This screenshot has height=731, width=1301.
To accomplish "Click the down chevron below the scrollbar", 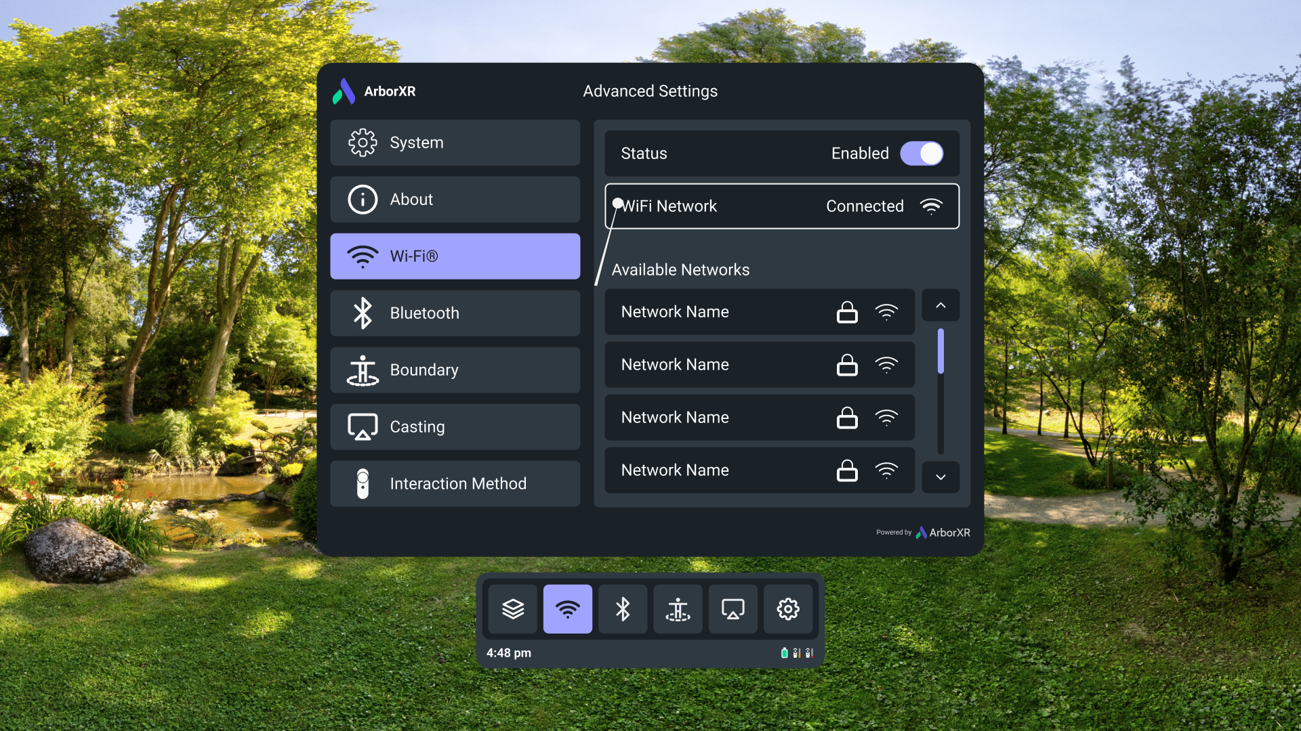I will pyautogui.click(x=941, y=477).
